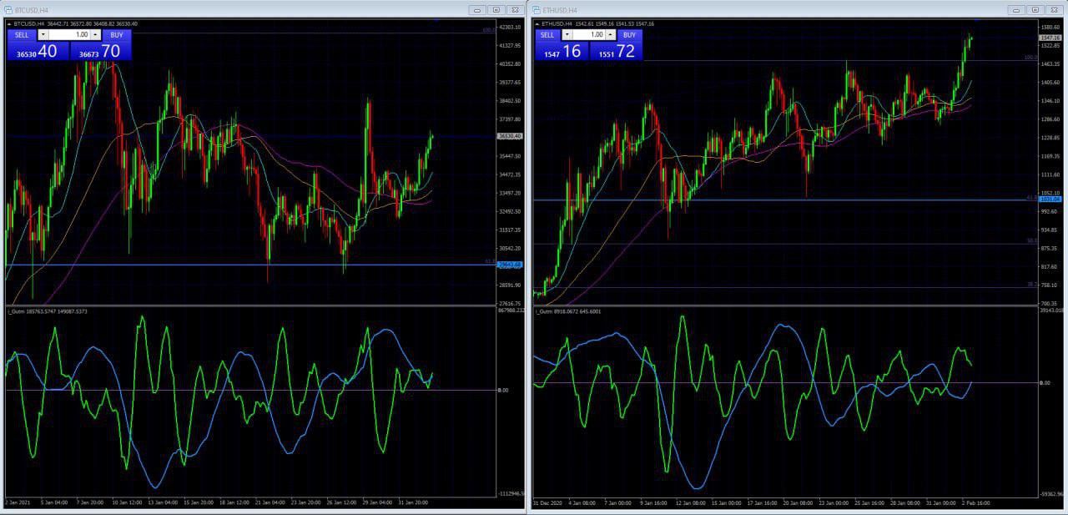Click the 1551 72 buy price tile
Viewport: 1068px width, 515px height.
(x=616, y=52)
